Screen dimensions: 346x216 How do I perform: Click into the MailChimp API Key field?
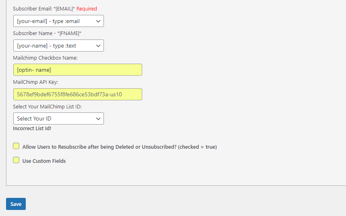77,94
